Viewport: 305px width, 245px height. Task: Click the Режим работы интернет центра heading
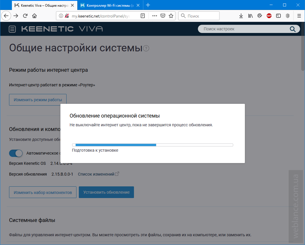point(48,70)
